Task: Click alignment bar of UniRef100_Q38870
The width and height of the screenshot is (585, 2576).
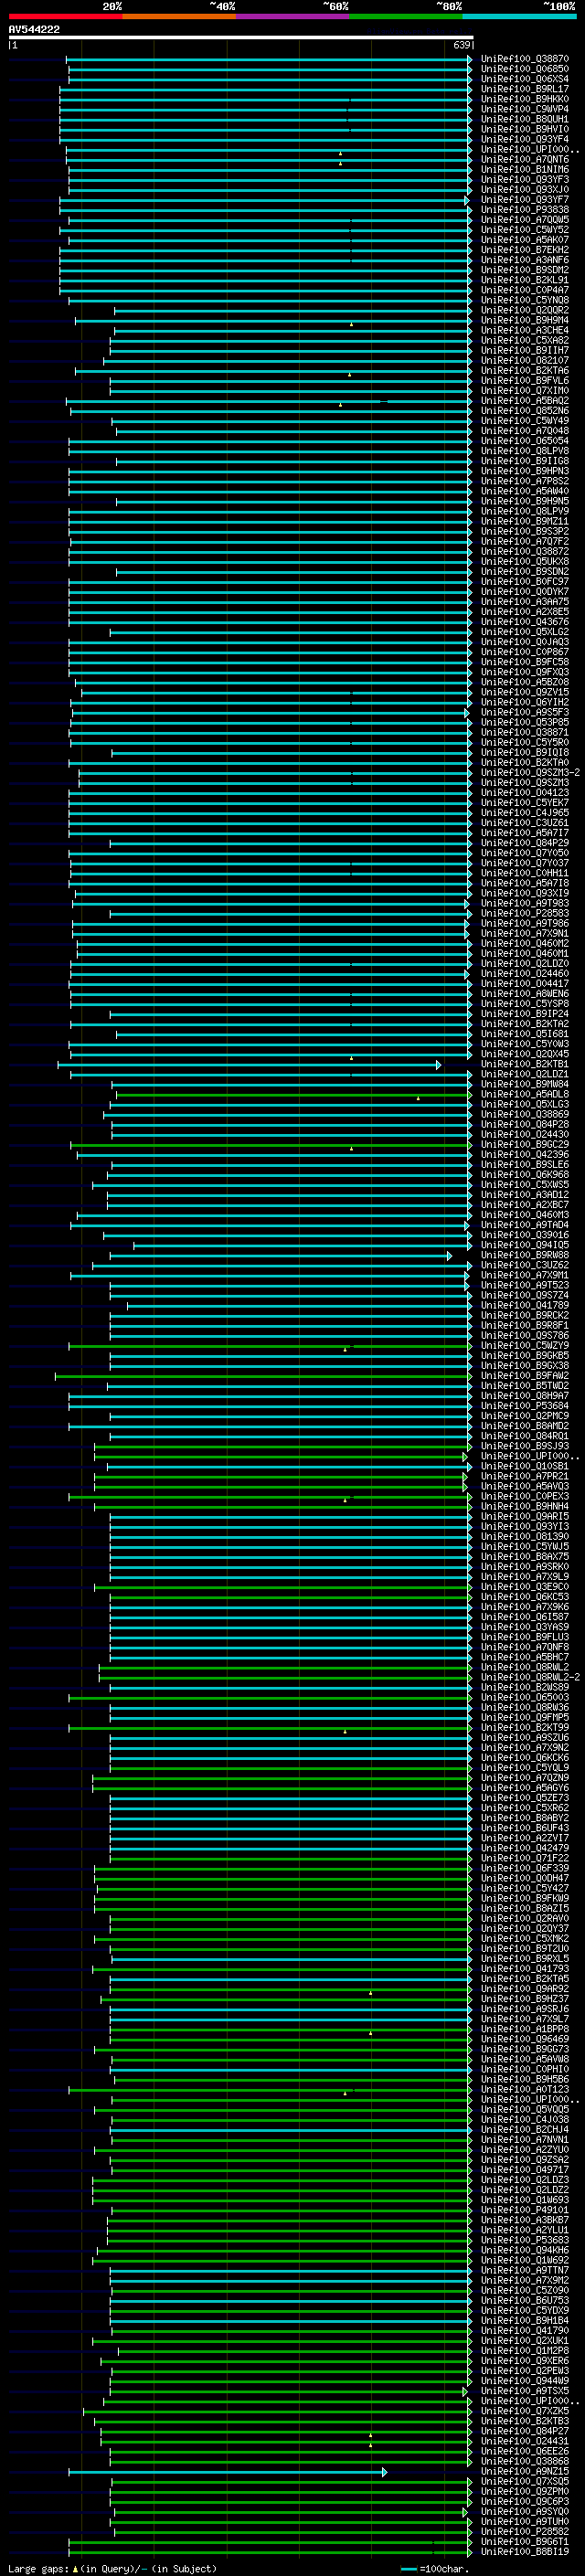Action: (269, 59)
